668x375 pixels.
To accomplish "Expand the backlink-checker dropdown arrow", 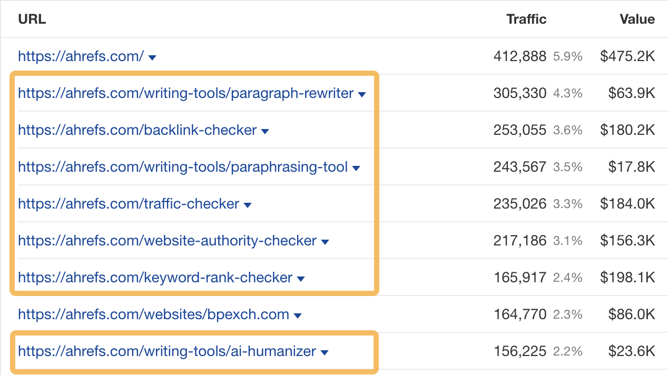I will 265,131.
